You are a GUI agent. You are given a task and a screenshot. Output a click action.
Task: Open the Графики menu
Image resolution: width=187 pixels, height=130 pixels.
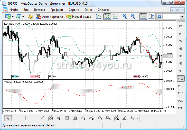pos(57,10)
